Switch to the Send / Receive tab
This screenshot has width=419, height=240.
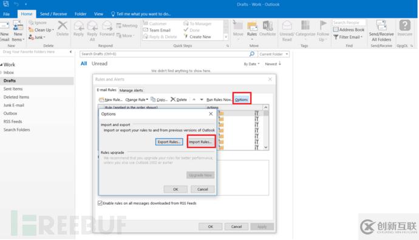point(53,14)
